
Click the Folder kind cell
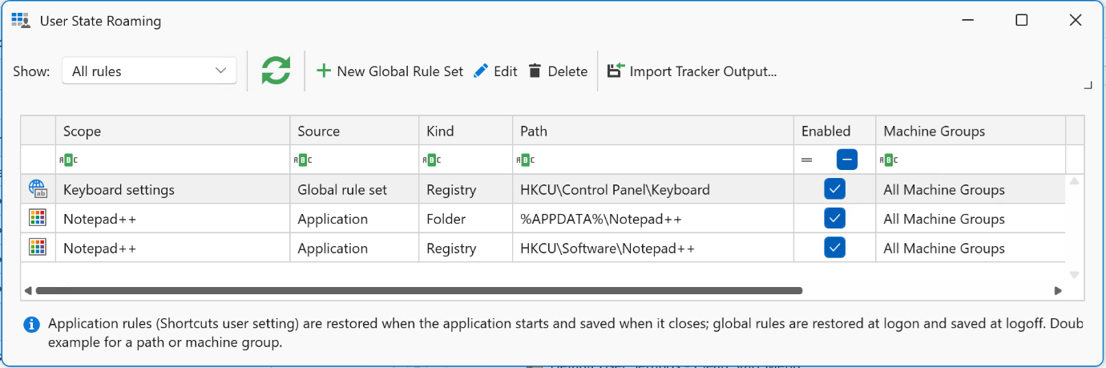click(x=466, y=219)
